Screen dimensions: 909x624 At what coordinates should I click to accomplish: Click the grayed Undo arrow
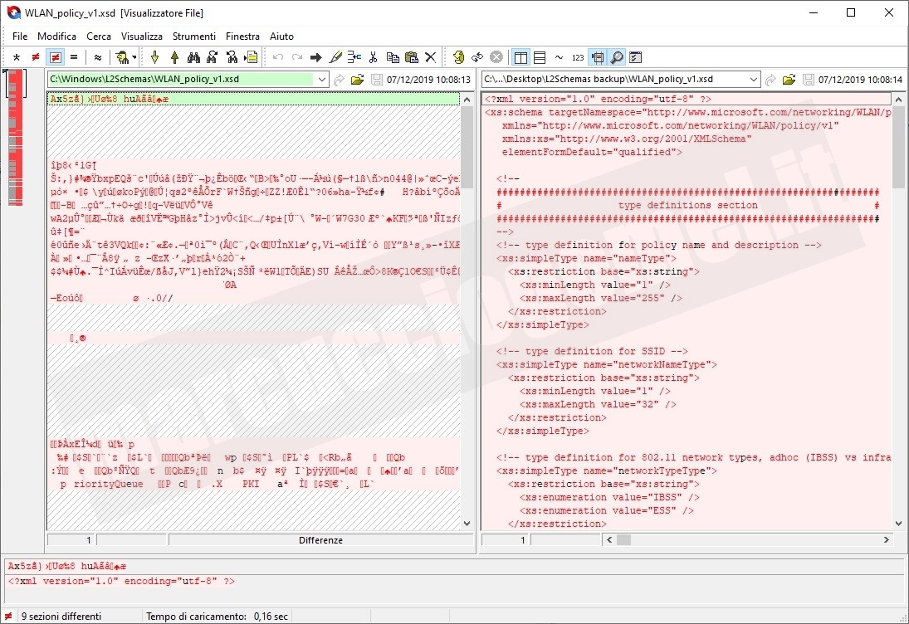(278, 57)
